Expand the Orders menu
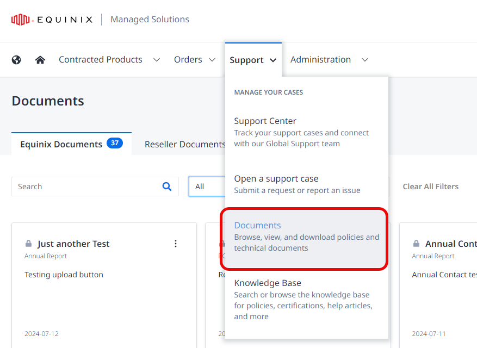The height and width of the screenshot is (348, 477). click(195, 60)
